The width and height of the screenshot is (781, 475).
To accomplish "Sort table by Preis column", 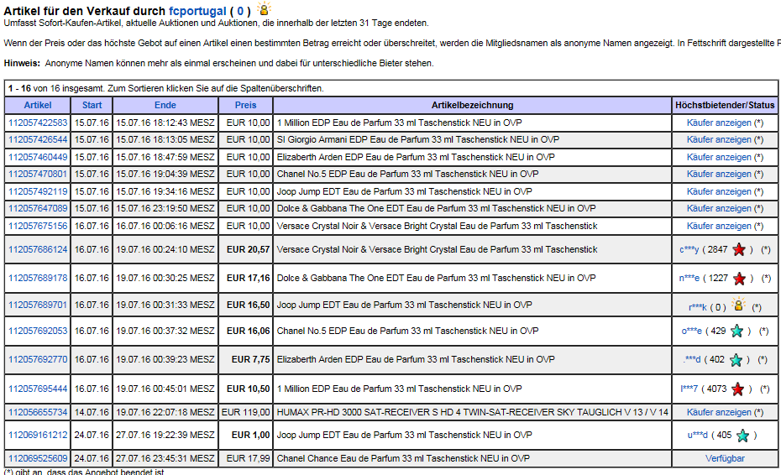I will [x=245, y=105].
